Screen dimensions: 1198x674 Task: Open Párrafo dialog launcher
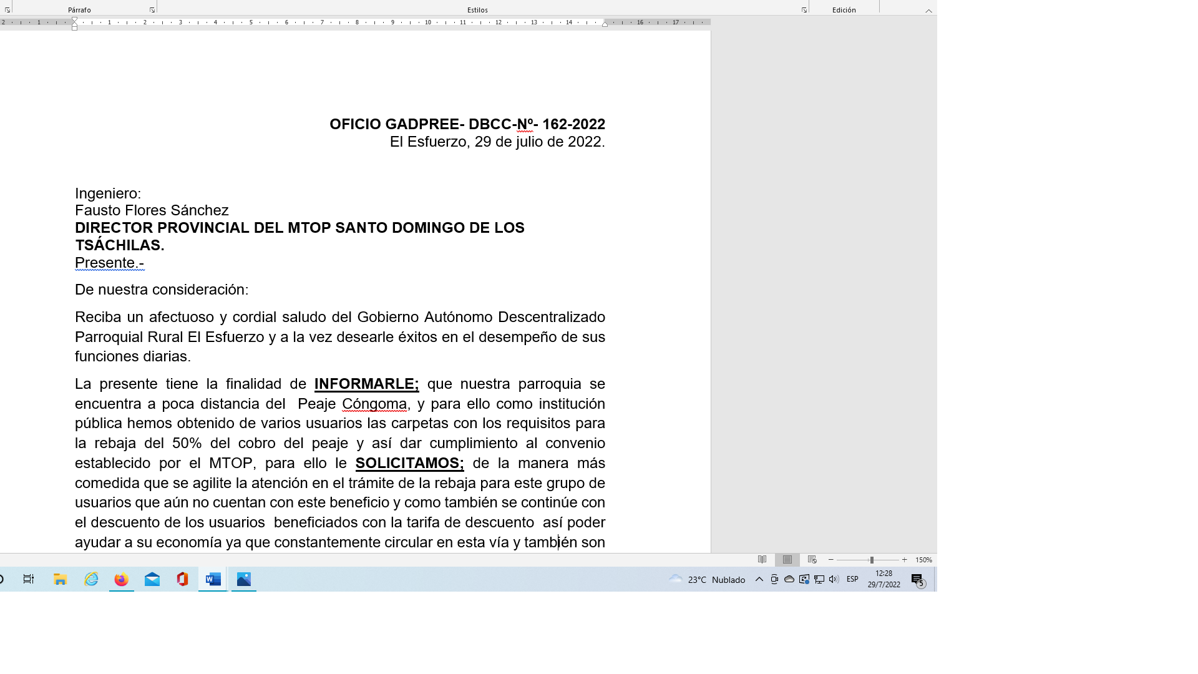(152, 10)
